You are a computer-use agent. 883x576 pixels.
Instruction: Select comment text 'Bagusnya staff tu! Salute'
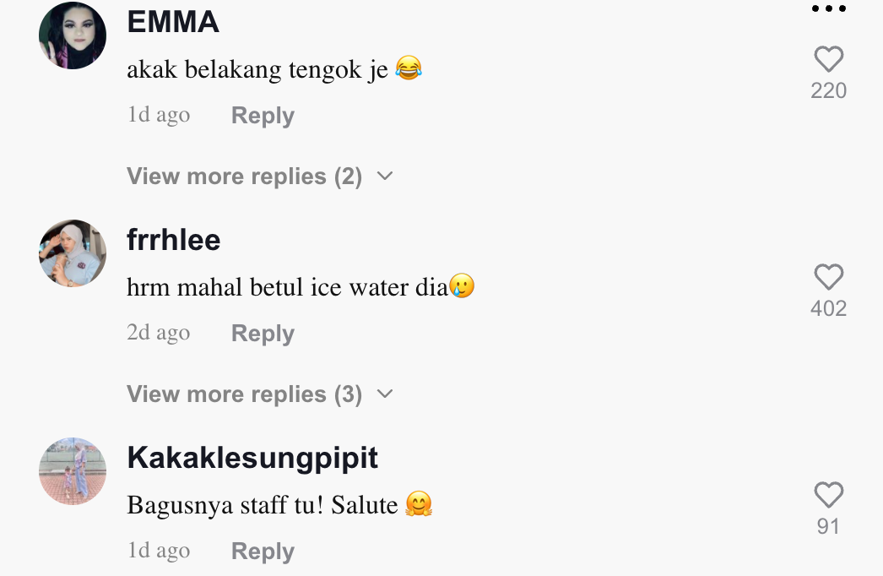pos(262,506)
